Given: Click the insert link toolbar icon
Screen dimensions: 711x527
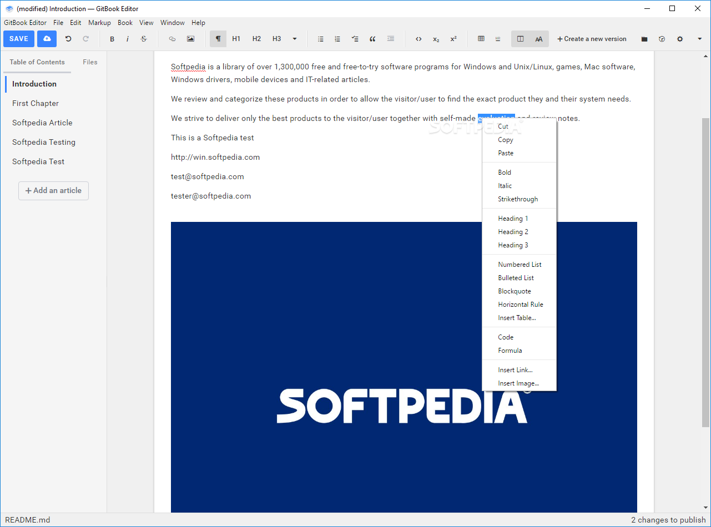Looking at the screenshot, I should click(172, 39).
